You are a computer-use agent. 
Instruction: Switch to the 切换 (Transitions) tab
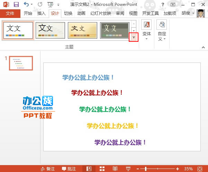click(x=68, y=13)
